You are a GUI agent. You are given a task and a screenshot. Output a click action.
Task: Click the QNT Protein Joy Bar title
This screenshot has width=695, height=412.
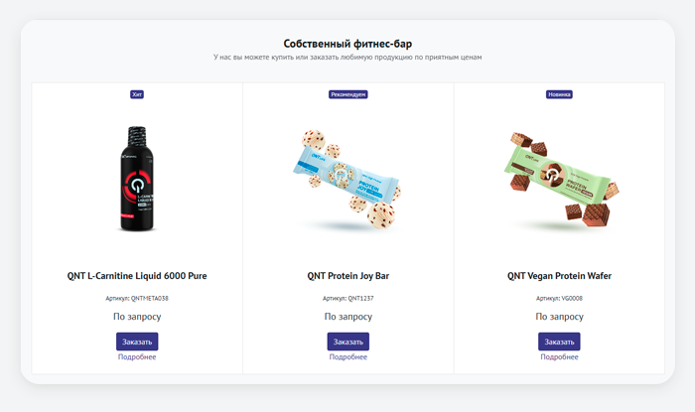347,276
